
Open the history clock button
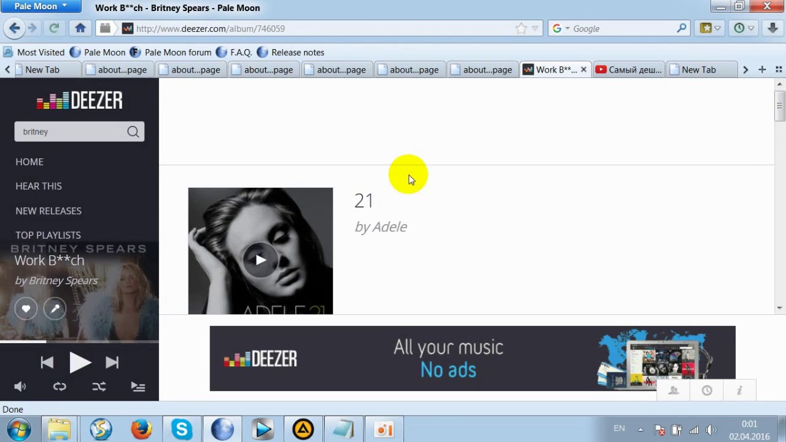[739, 28]
